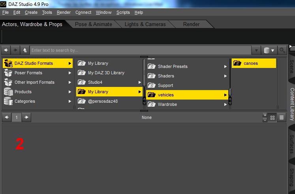Switch to Actors, Wardrobe & Props tab

32,24
